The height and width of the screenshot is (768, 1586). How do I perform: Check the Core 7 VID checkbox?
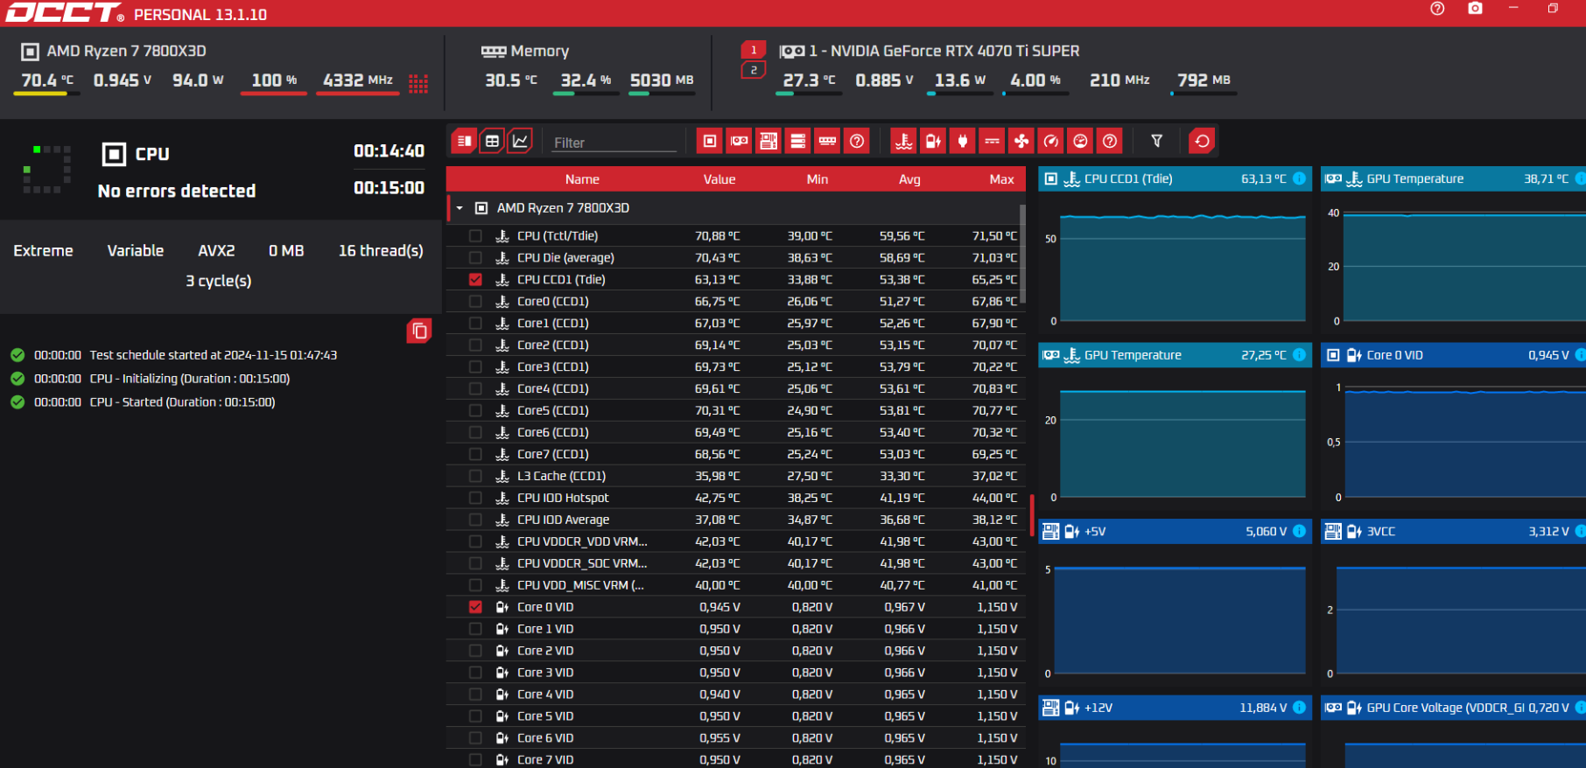pos(475,760)
